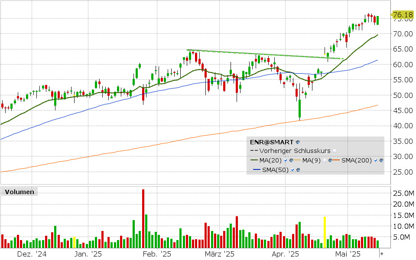Click the Apr. '25 axis label

click(285, 254)
